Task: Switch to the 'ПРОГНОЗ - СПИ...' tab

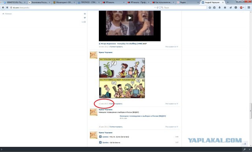Action: [x=89, y=3]
